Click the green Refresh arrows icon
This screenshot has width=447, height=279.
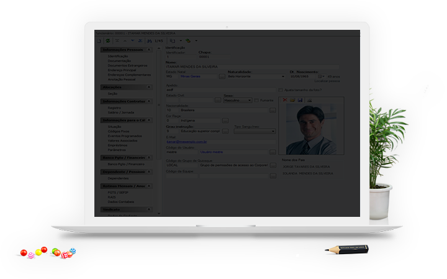108,41
